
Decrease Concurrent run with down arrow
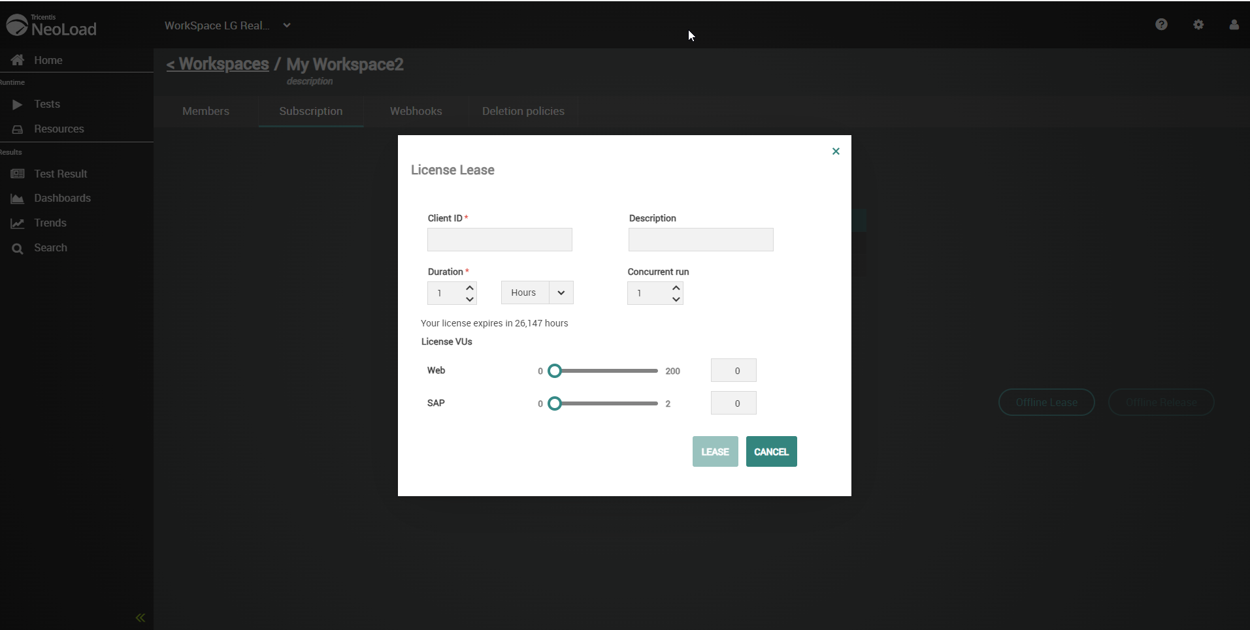[x=676, y=299]
